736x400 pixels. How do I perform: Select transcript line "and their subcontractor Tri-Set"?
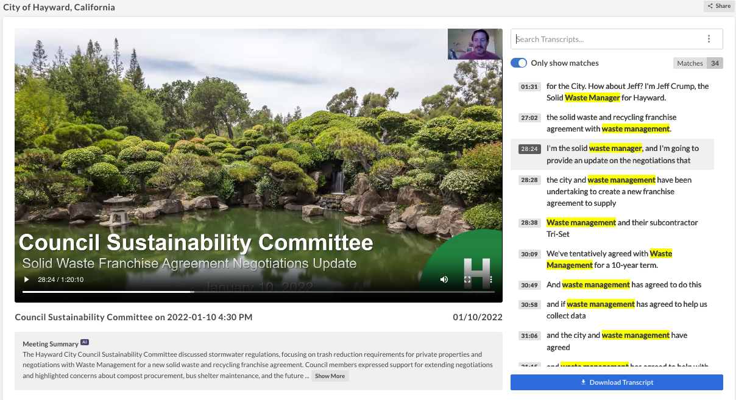622,228
